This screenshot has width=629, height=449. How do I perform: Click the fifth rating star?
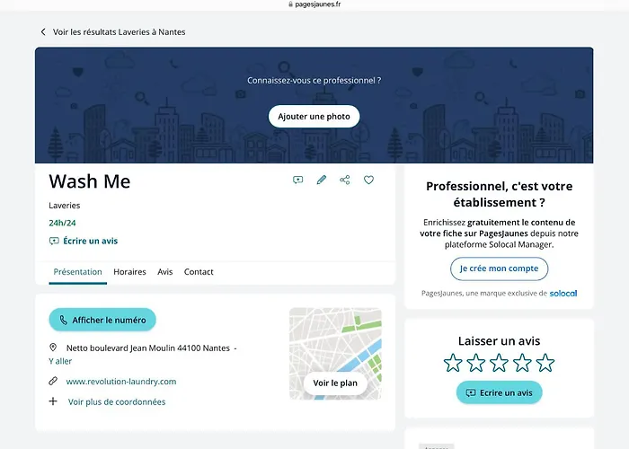545,363
